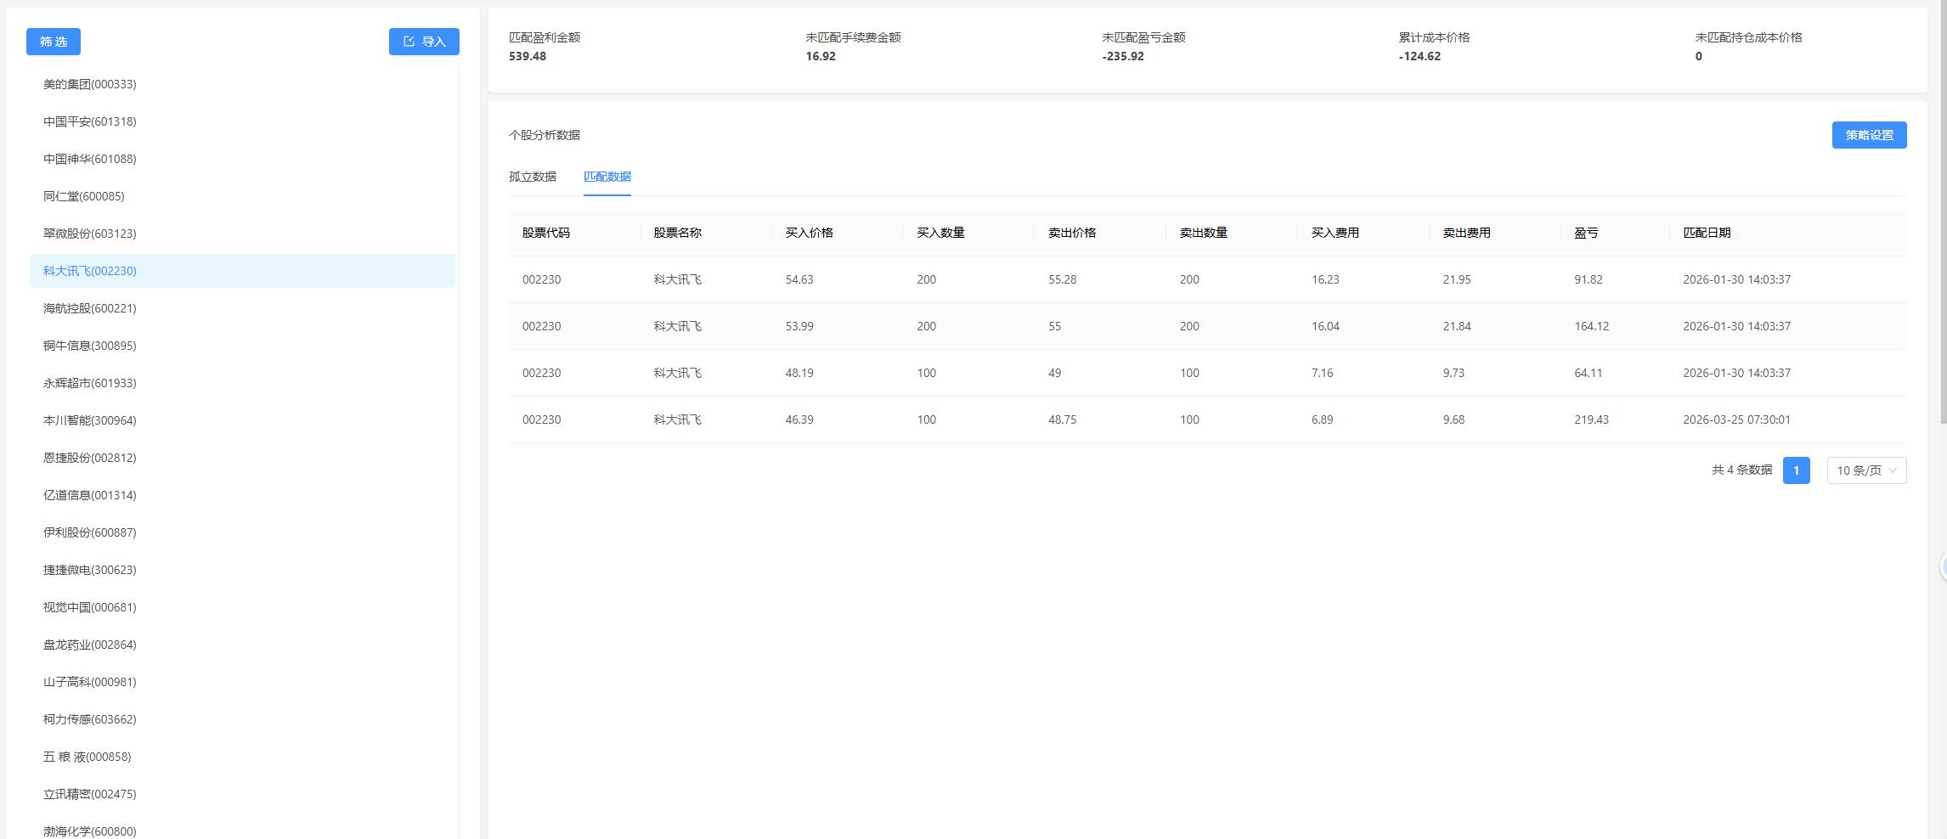Open the 策略设置 strategy settings
The width and height of the screenshot is (1947, 839).
[x=1868, y=135]
